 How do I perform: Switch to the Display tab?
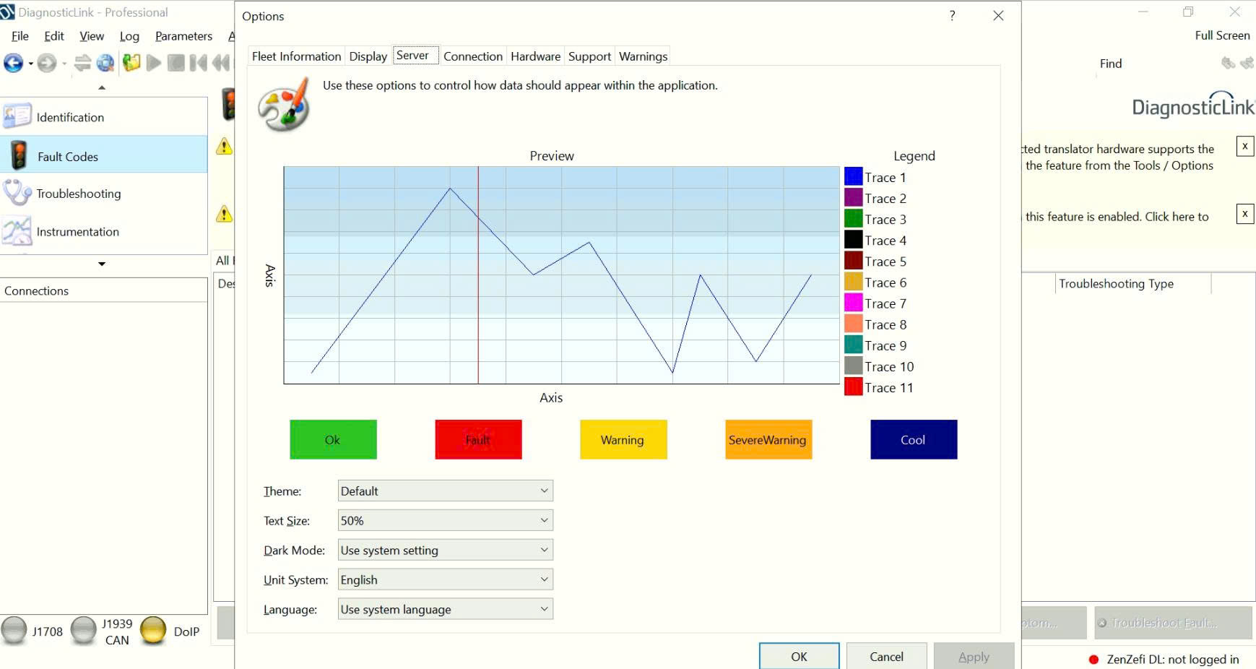coord(368,56)
